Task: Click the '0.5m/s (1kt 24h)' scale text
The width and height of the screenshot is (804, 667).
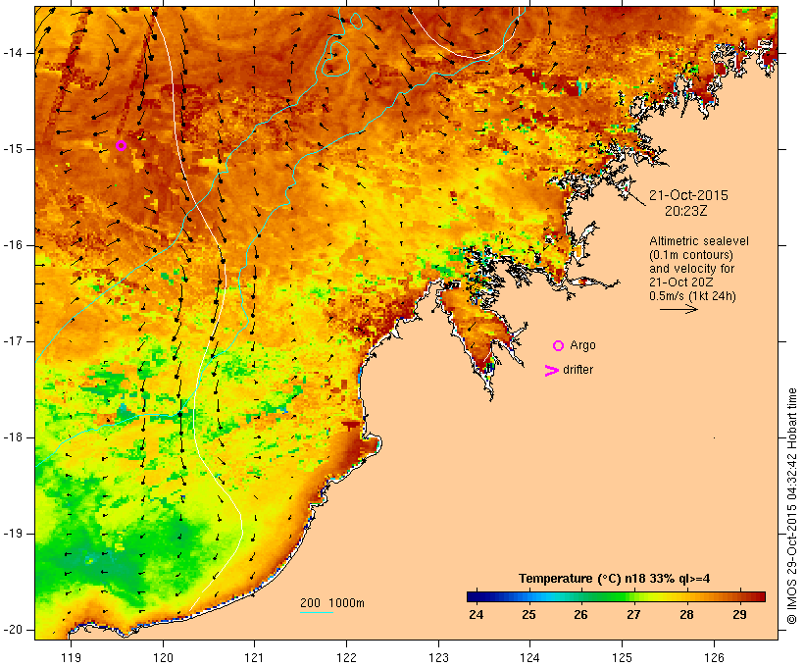Action: pos(692,296)
